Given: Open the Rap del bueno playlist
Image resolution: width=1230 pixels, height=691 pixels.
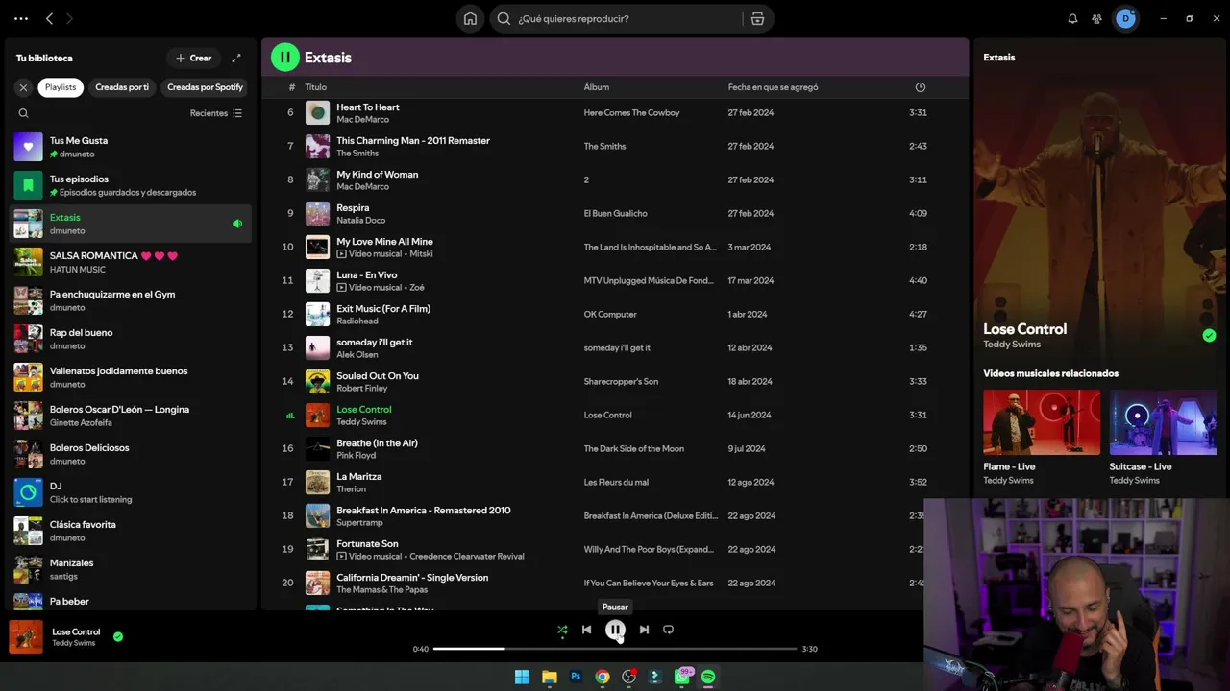Looking at the screenshot, I should pos(131,339).
